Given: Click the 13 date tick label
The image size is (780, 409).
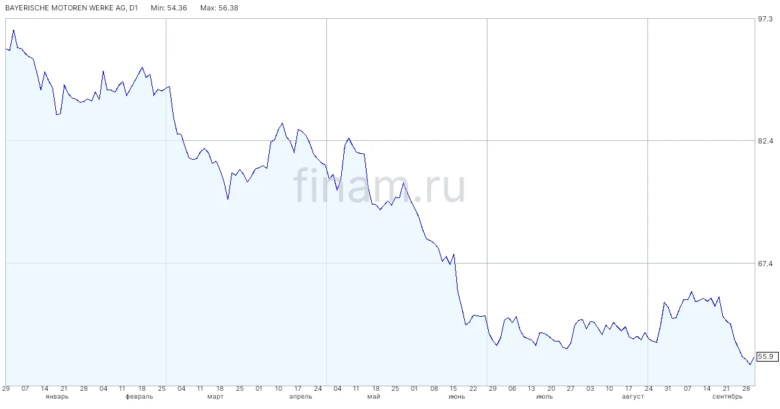Looking at the screenshot, I should click(x=531, y=388).
